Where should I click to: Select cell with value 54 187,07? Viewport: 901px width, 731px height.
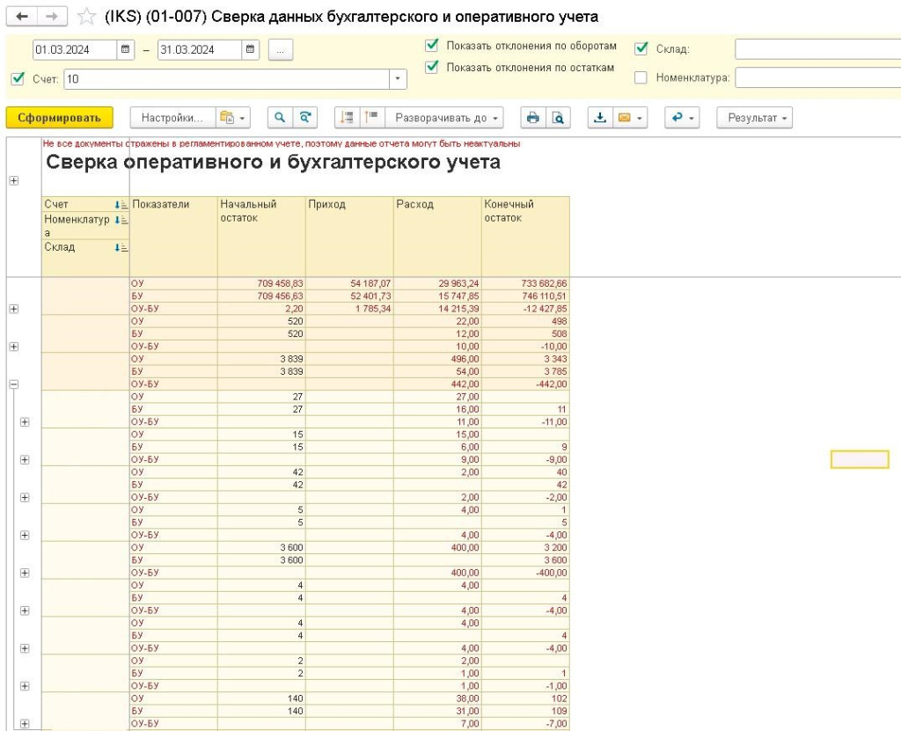(x=349, y=283)
